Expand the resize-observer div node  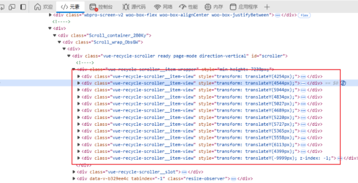tap(74, 179)
